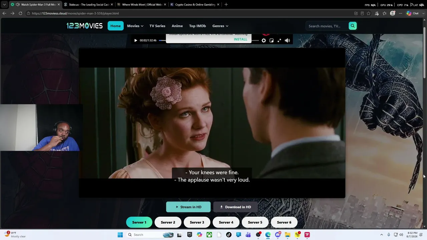
Task: Switch to the Where Winds Meet tab
Action: (x=142, y=5)
